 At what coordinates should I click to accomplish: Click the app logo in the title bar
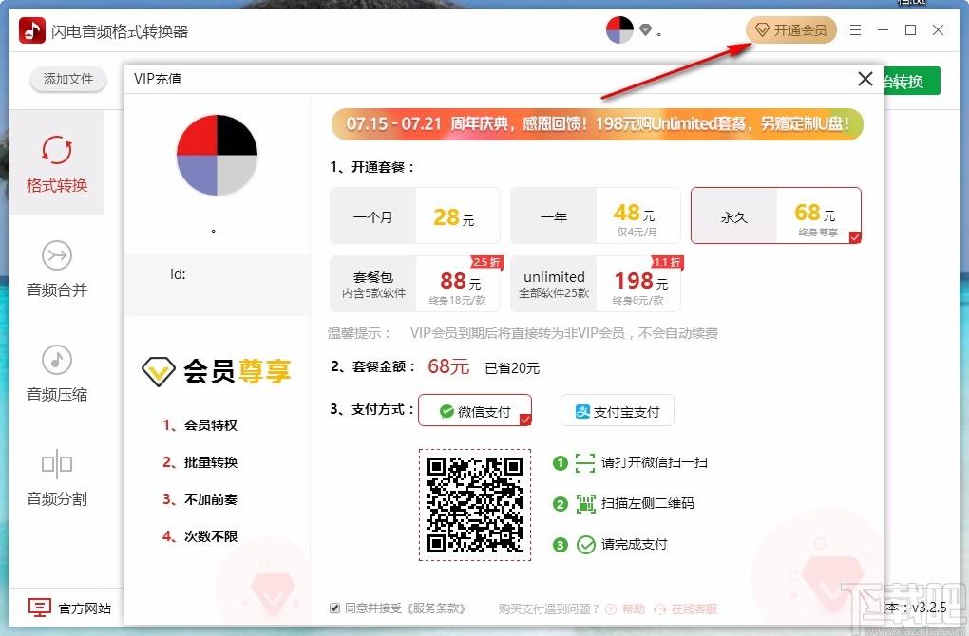pos(32,30)
